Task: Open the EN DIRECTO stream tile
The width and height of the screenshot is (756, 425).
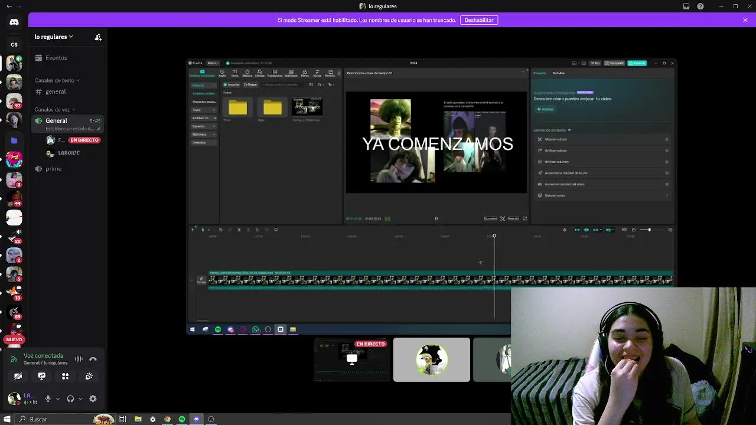Action: point(351,359)
